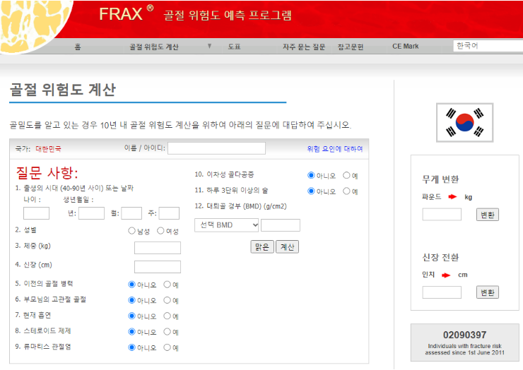Screen dimensions: 523x370
Task: Select 예 for 이차성 골다공증
Action: pos(346,175)
